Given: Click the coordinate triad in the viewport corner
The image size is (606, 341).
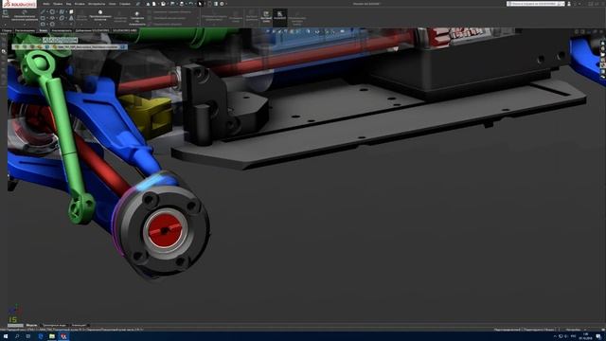Looking at the screenshot, I should click(x=15, y=310).
